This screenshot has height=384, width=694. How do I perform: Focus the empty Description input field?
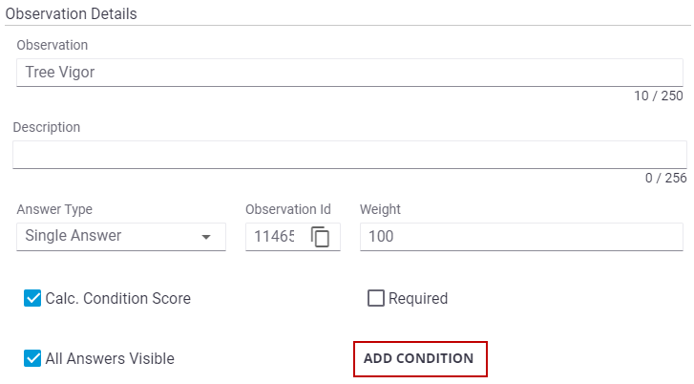coord(349,154)
